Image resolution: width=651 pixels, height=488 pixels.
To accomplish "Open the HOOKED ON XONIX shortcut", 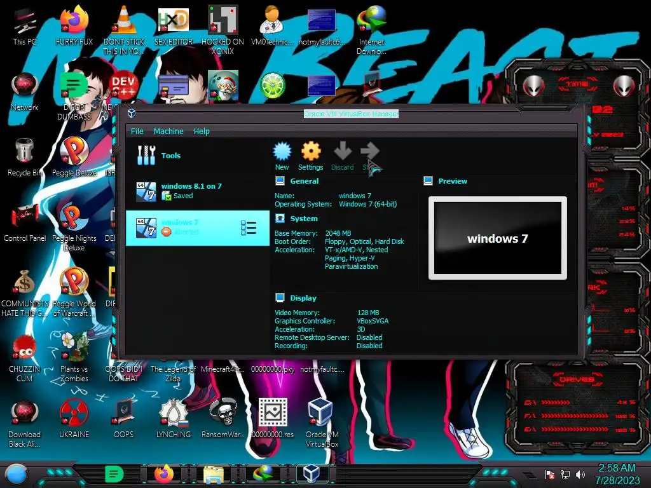I will pyautogui.click(x=223, y=30).
